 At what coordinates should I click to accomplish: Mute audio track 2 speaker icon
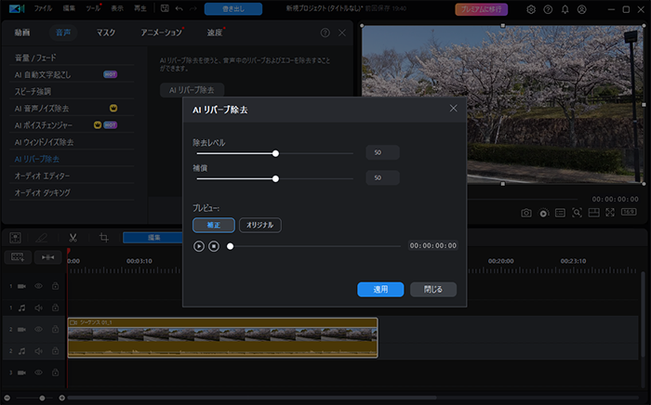click(x=39, y=351)
